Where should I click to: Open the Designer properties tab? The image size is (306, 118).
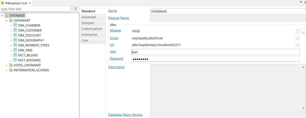coord(93,23)
